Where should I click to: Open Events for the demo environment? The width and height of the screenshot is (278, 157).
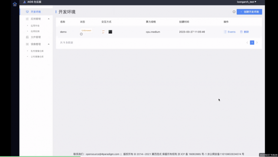point(230,32)
